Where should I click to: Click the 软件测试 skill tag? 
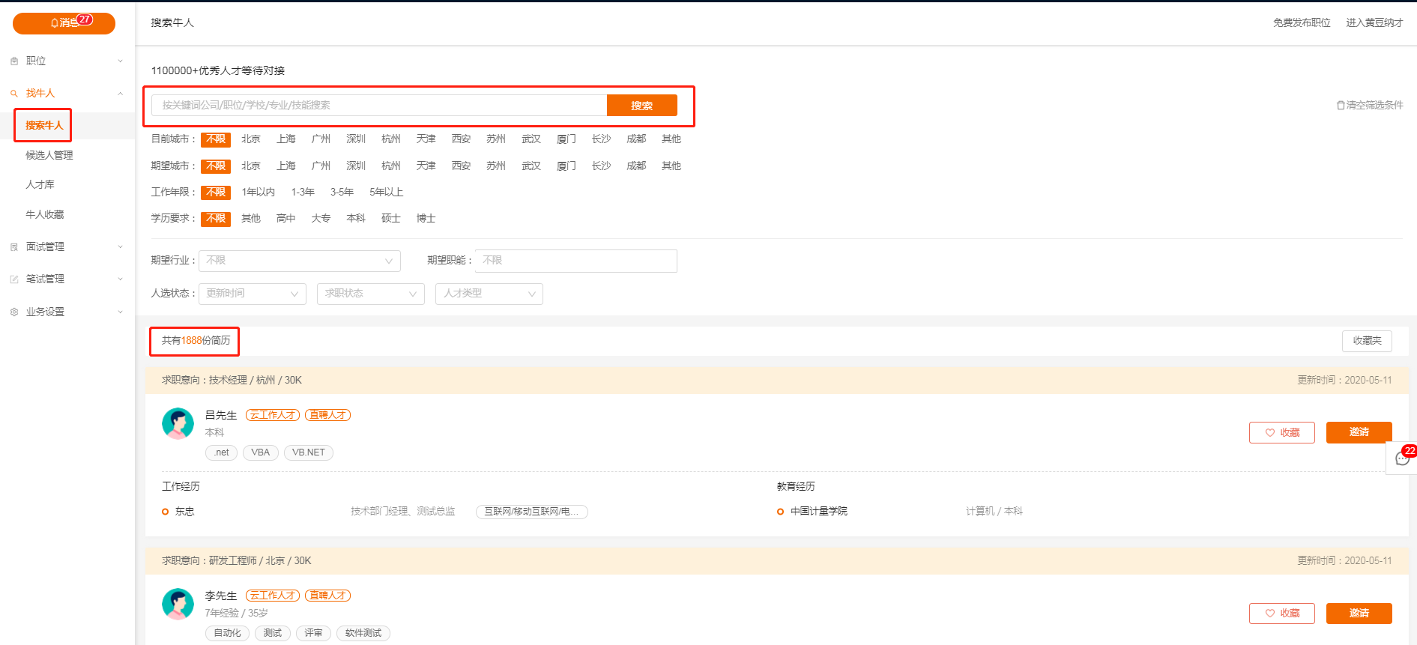pyautogui.click(x=363, y=633)
